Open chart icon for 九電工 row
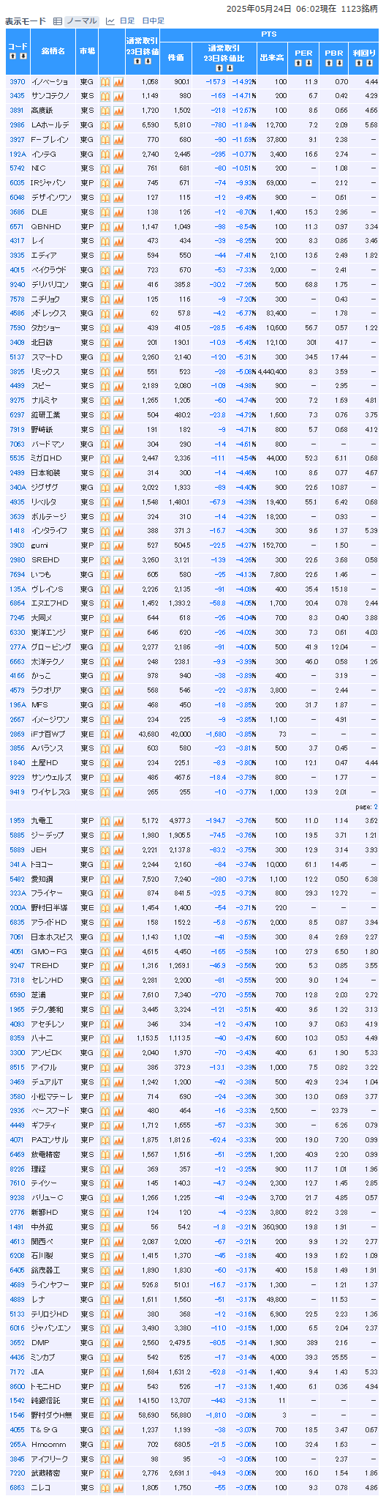Image resolution: width=386 pixels, height=1496 pixels. point(118,820)
